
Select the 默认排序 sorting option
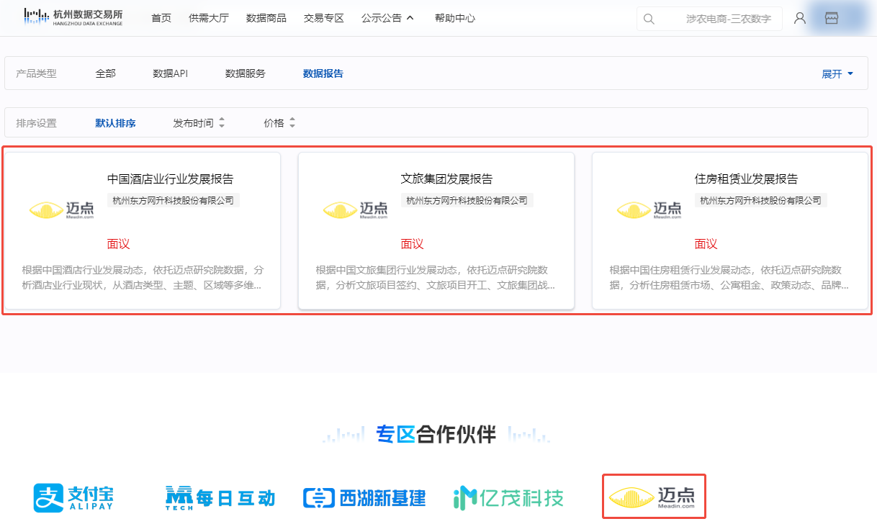point(114,122)
